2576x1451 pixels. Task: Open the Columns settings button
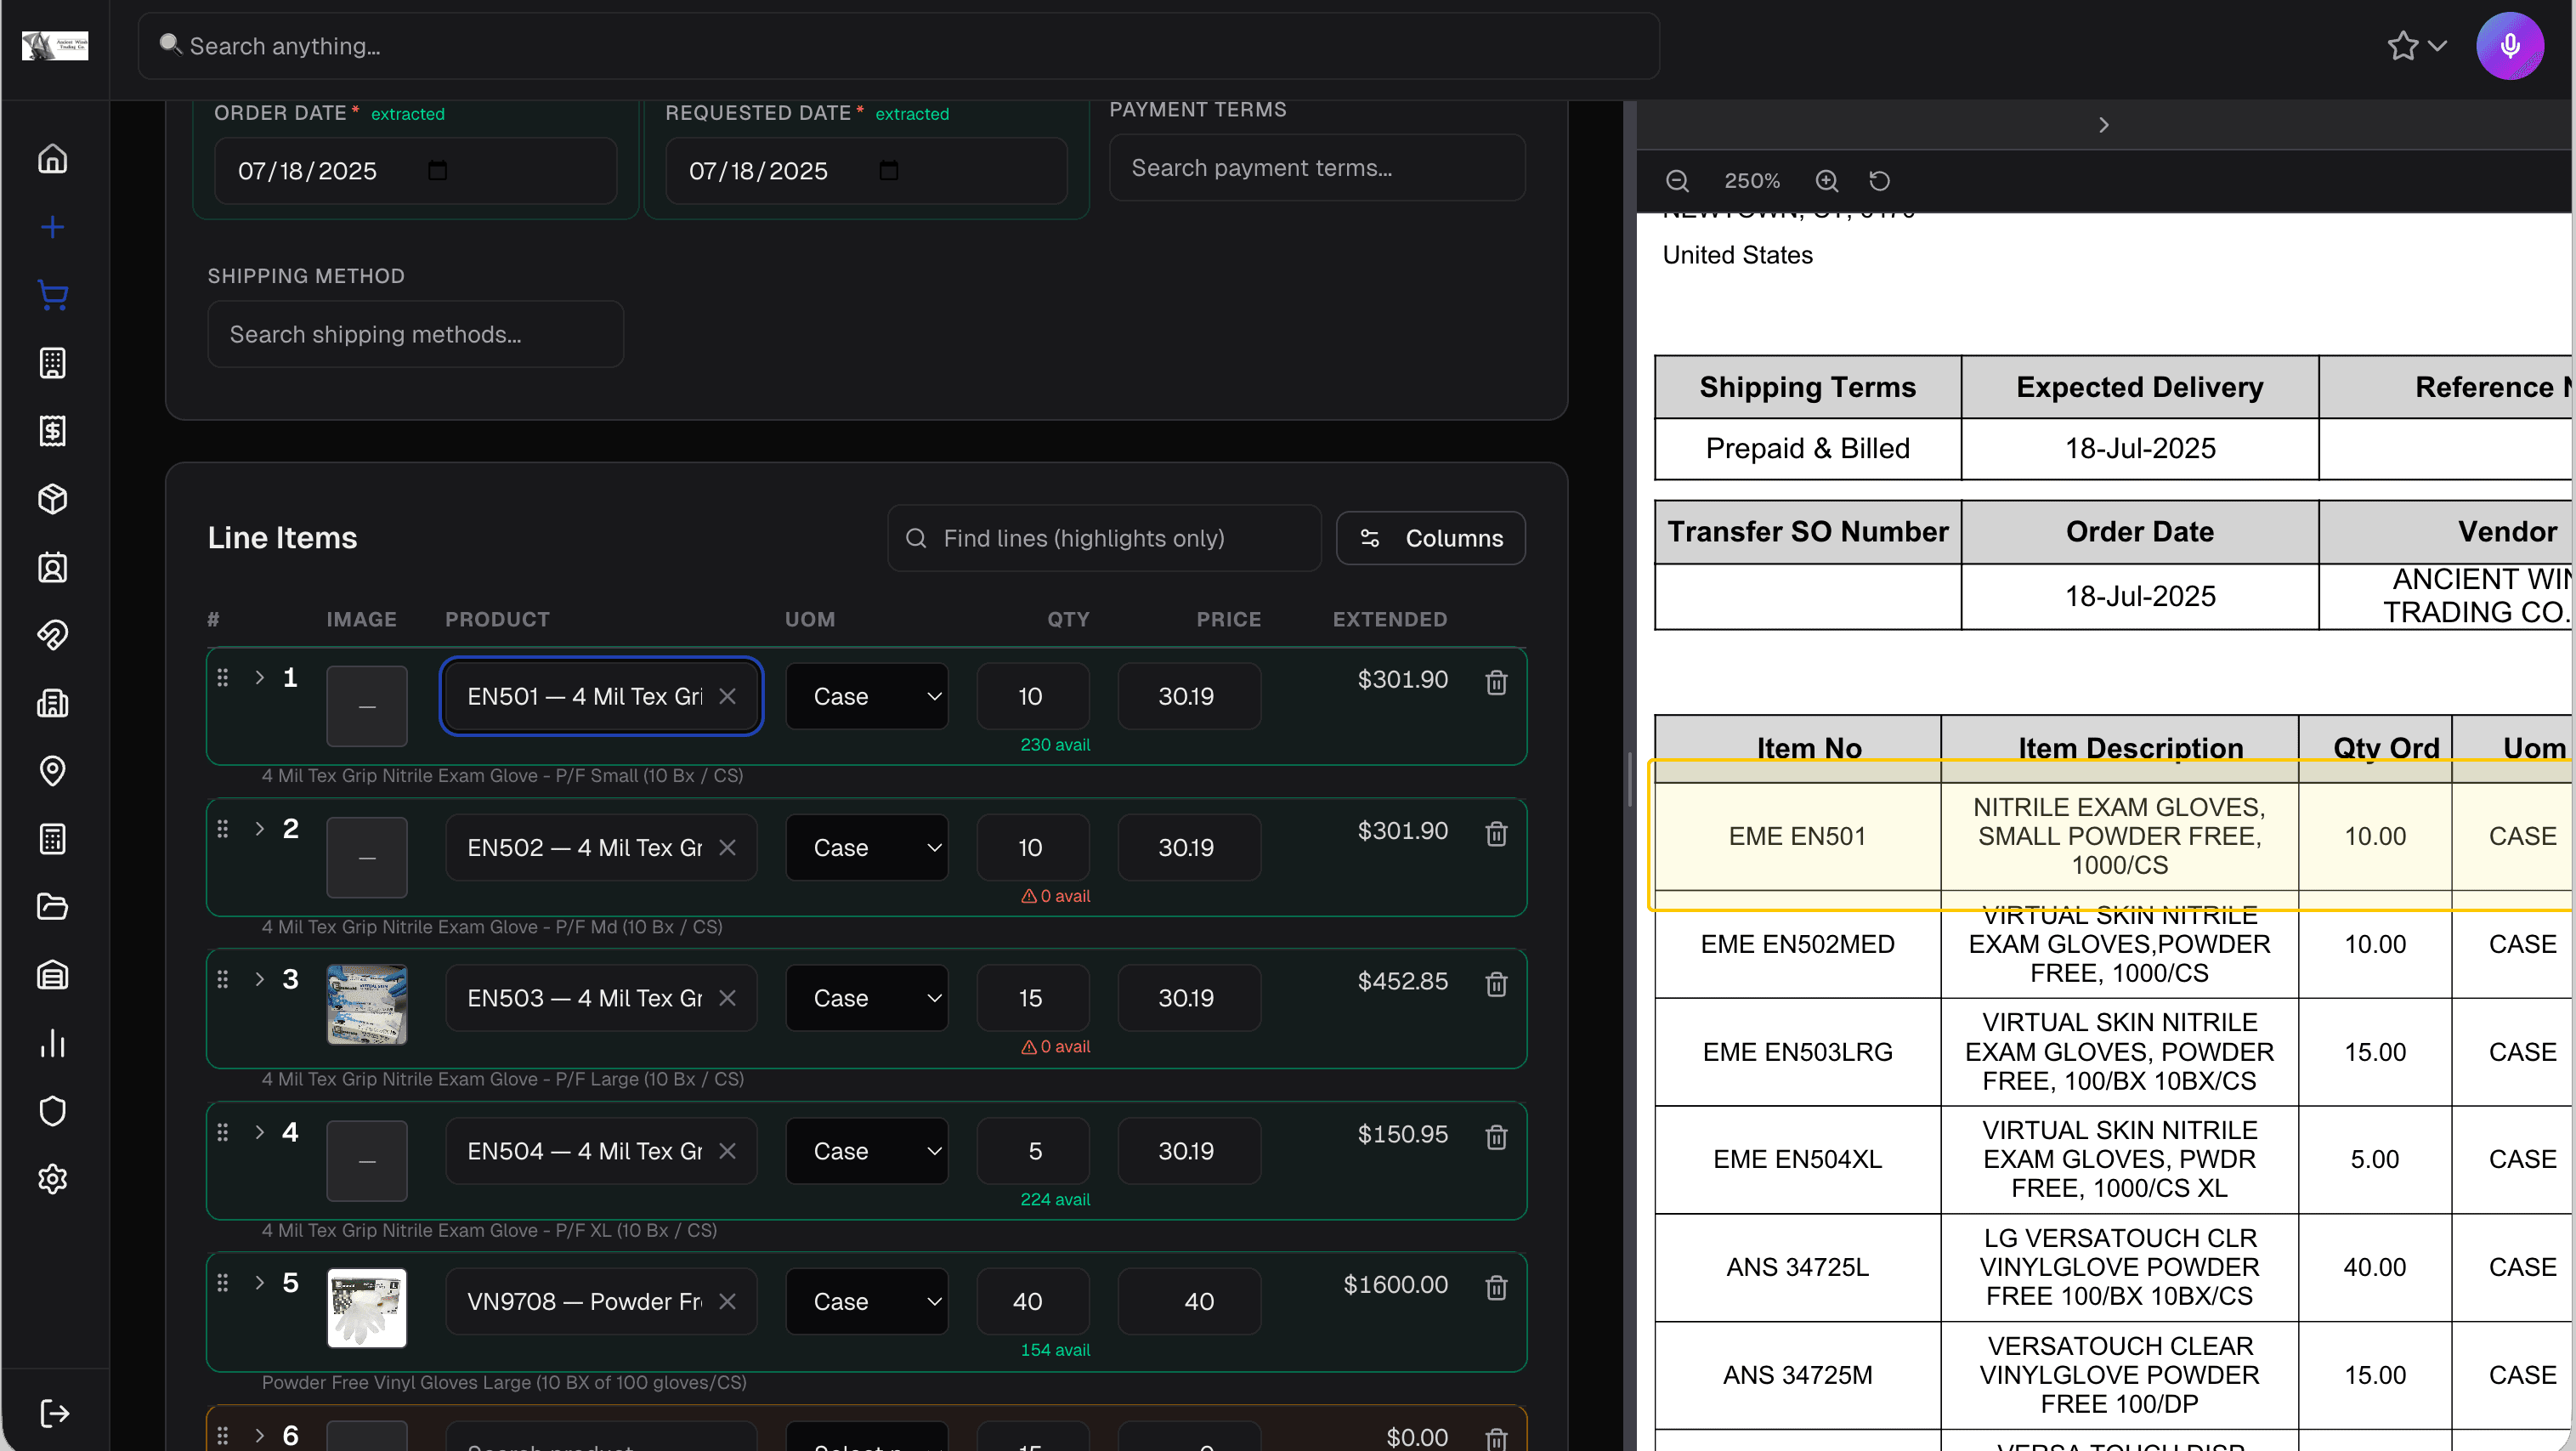click(1430, 538)
